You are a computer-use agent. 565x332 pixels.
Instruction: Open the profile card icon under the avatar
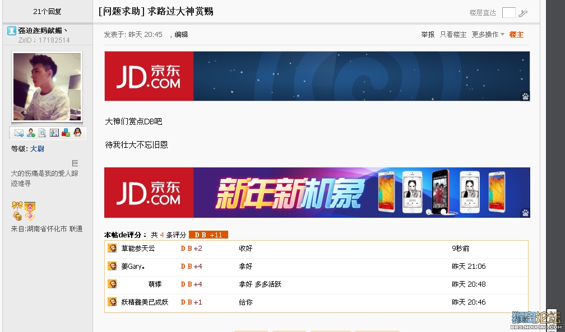tap(54, 133)
